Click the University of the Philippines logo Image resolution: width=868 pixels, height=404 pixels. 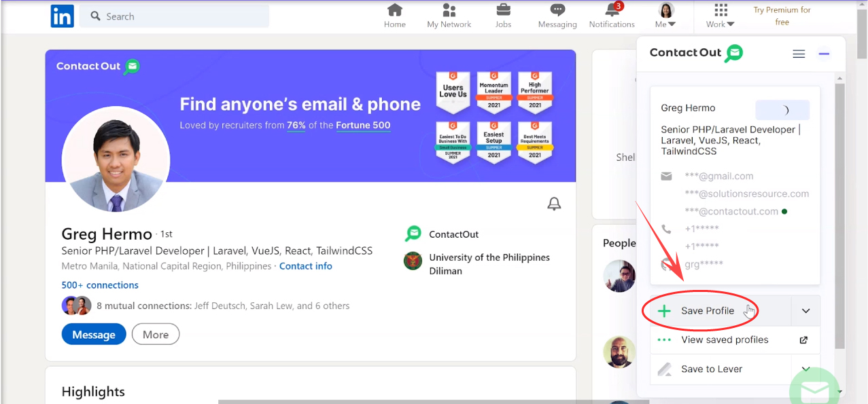[x=413, y=261]
